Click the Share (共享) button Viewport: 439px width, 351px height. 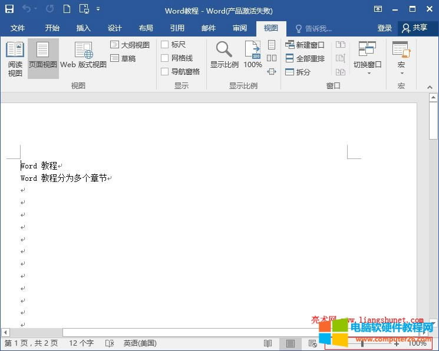coord(415,28)
